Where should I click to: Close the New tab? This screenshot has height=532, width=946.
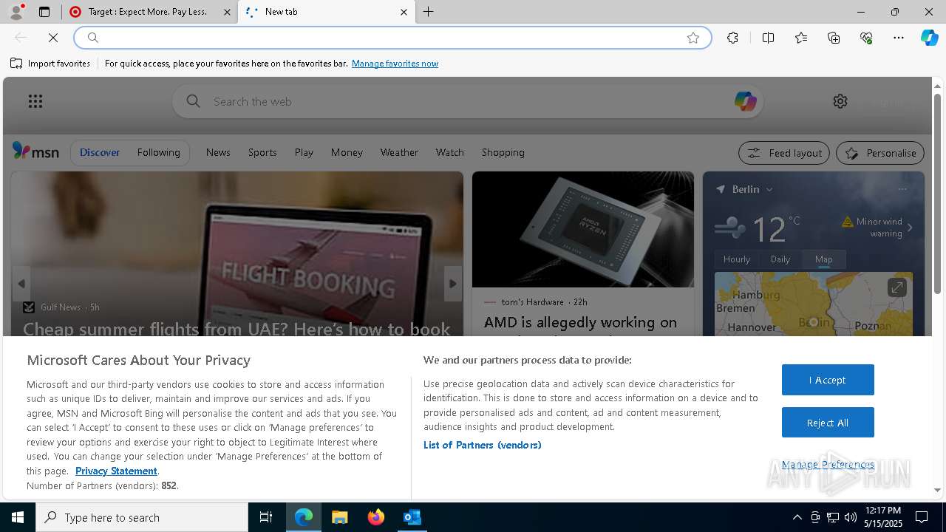pyautogui.click(x=404, y=12)
